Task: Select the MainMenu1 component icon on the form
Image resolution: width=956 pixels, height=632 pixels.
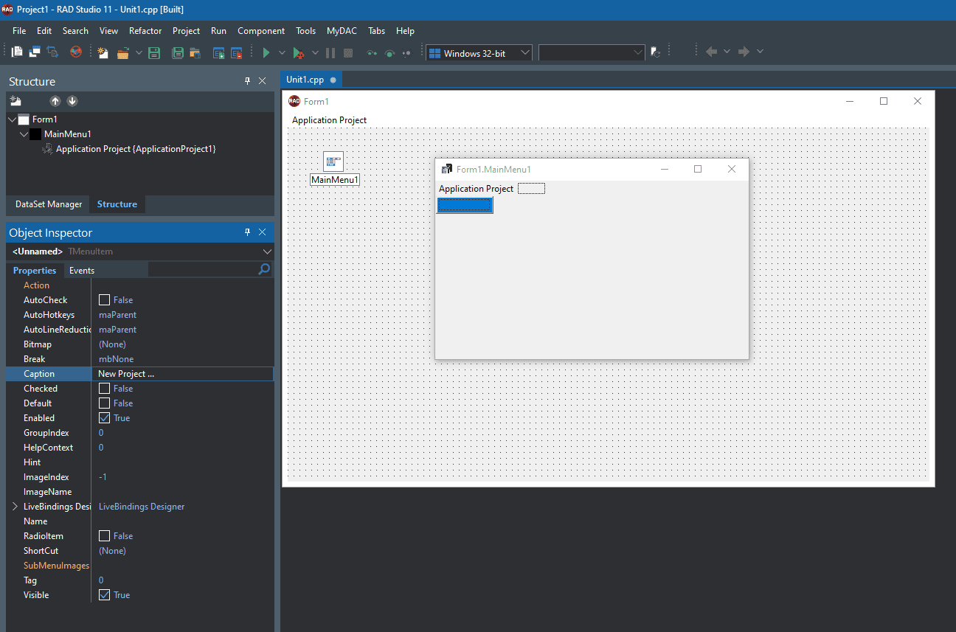Action: click(x=333, y=162)
